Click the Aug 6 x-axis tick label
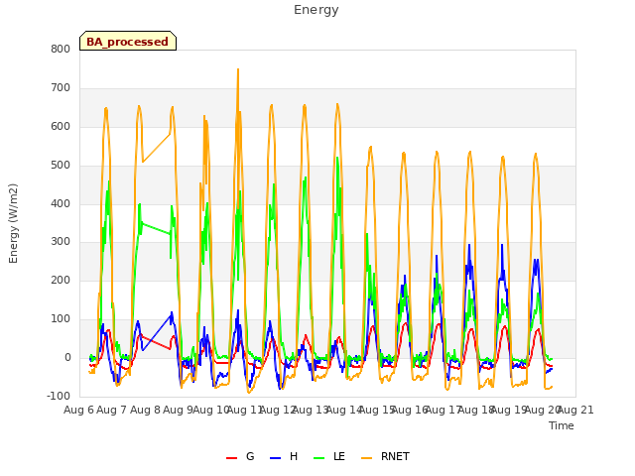This screenshot has width=635, height=476. 78,410
